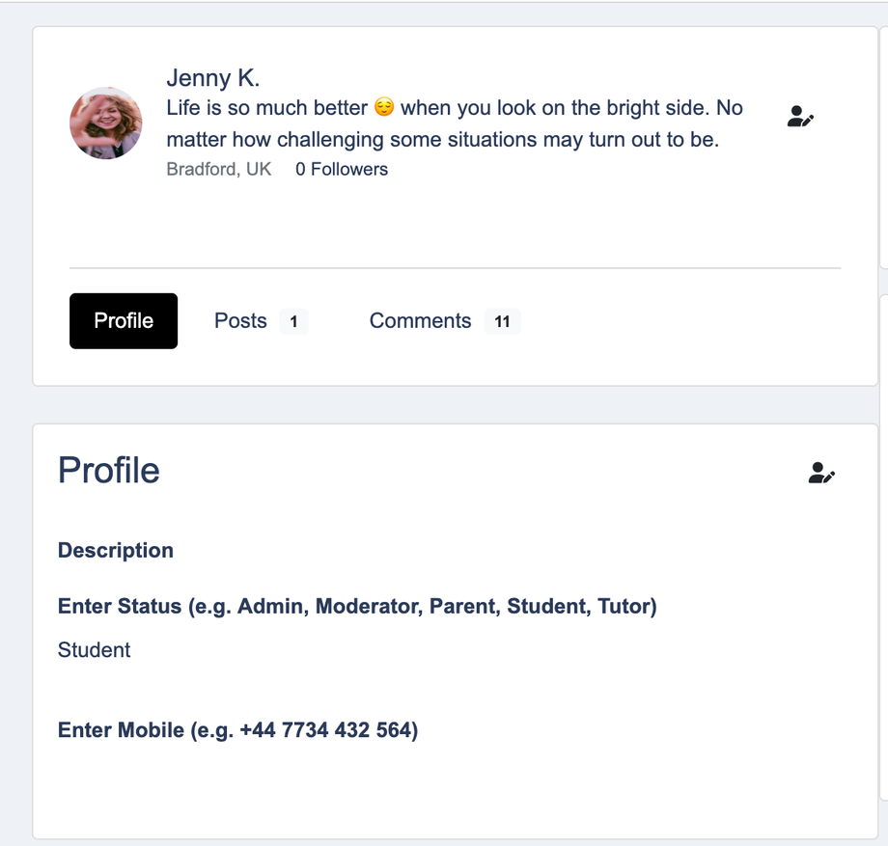
Task: Click the horizontal divider above the tabs
Action: [455, 267]
